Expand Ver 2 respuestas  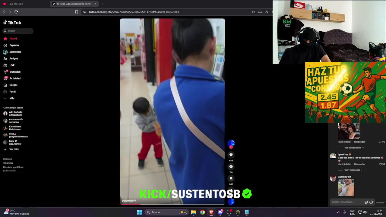pos(354,148)
